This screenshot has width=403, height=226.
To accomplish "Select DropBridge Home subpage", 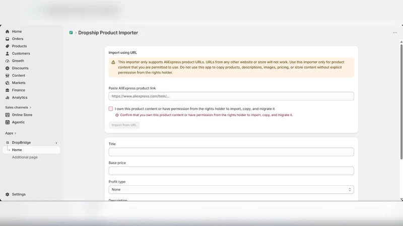I will [x=31, y=150].
